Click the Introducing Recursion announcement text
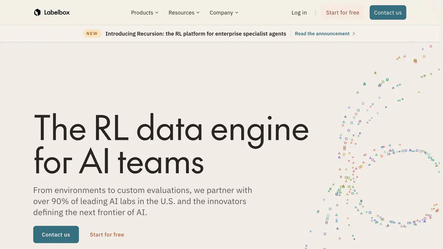 (x=196, y=34)
